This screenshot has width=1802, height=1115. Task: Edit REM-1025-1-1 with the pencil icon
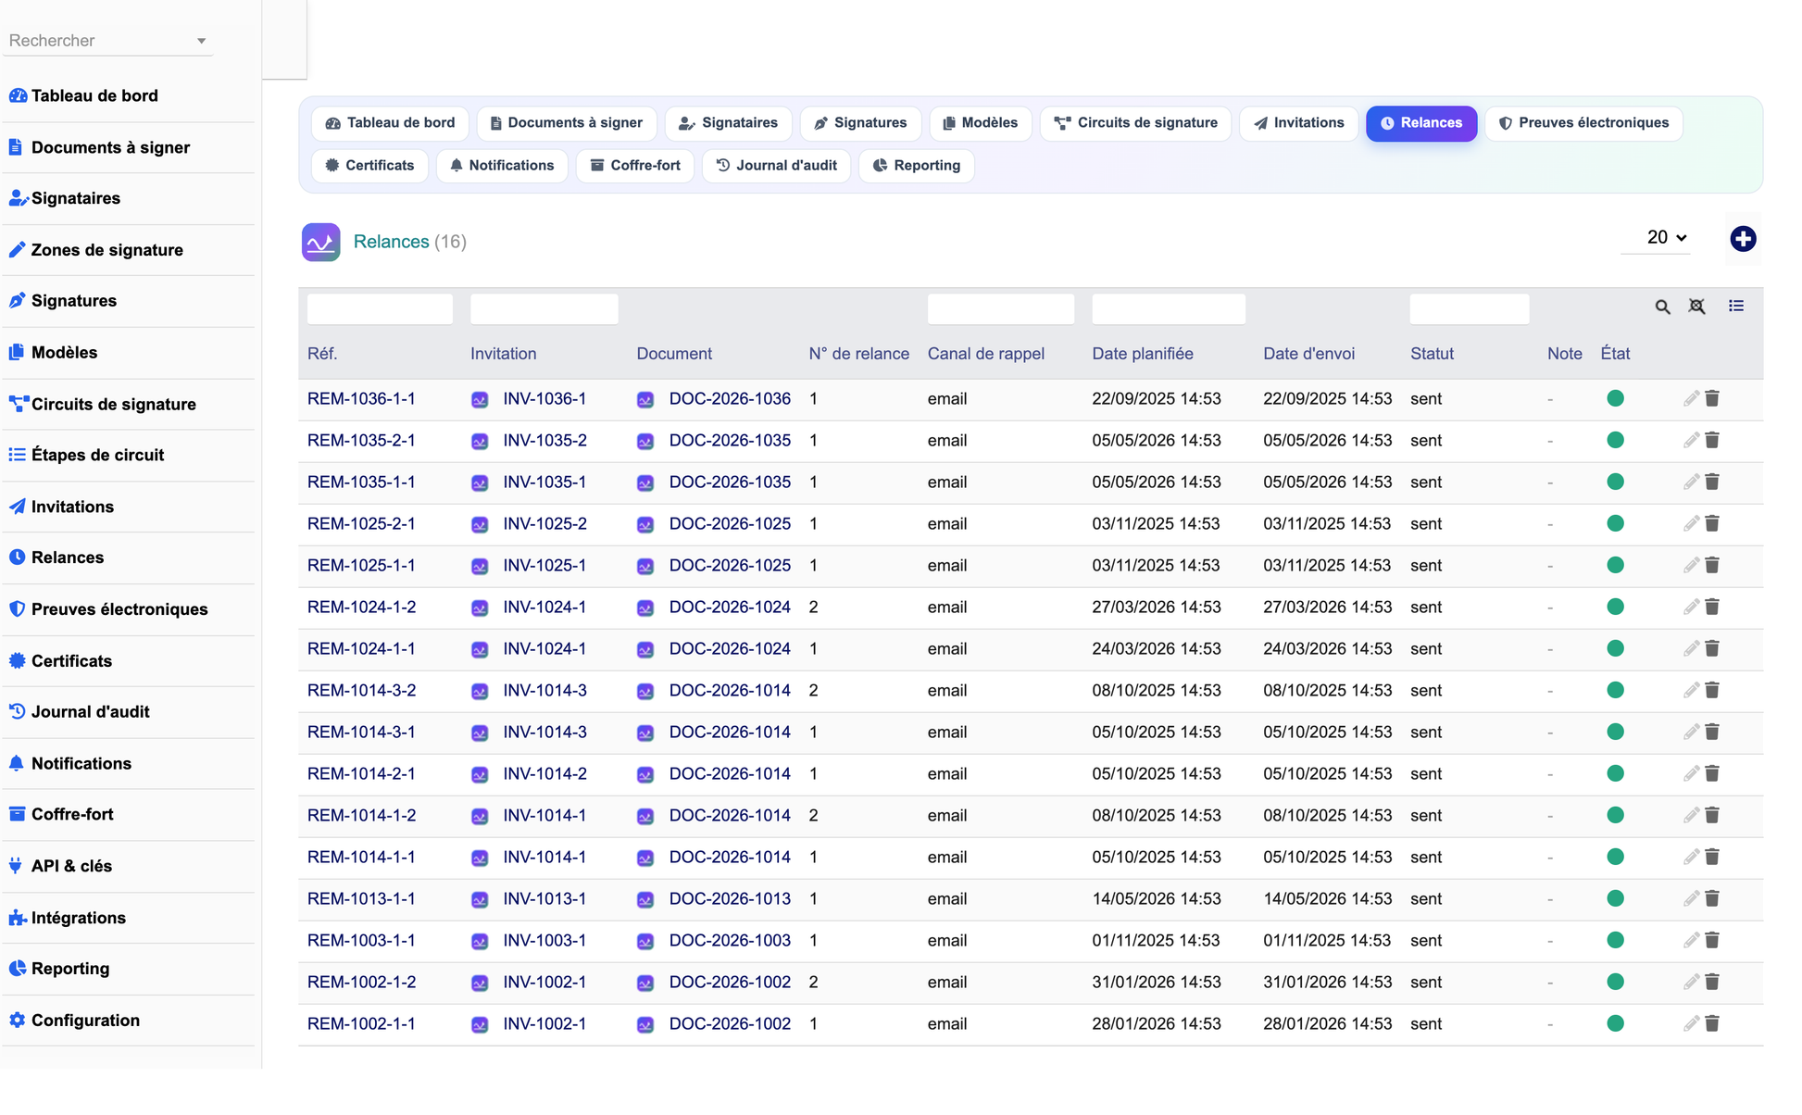(x=1691, y=565)
